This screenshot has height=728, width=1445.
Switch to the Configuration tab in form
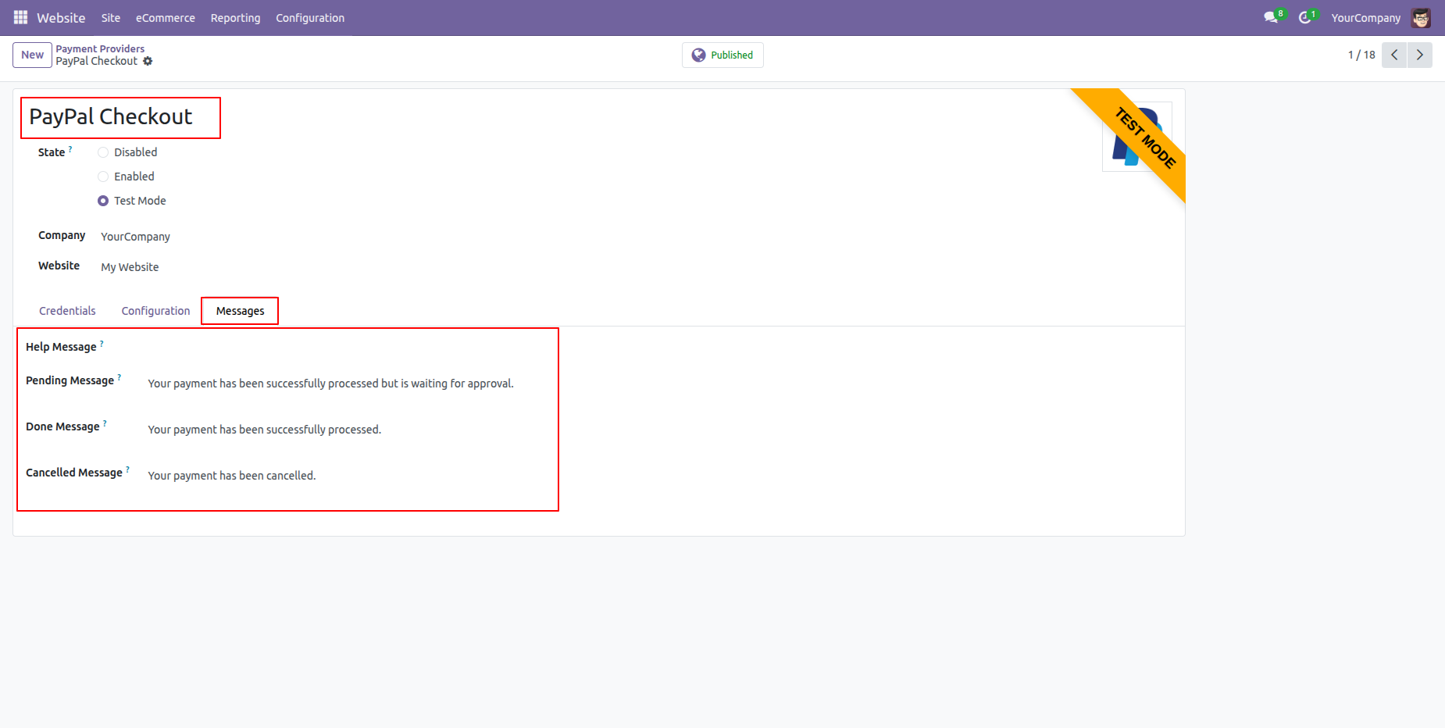[155, 311]
